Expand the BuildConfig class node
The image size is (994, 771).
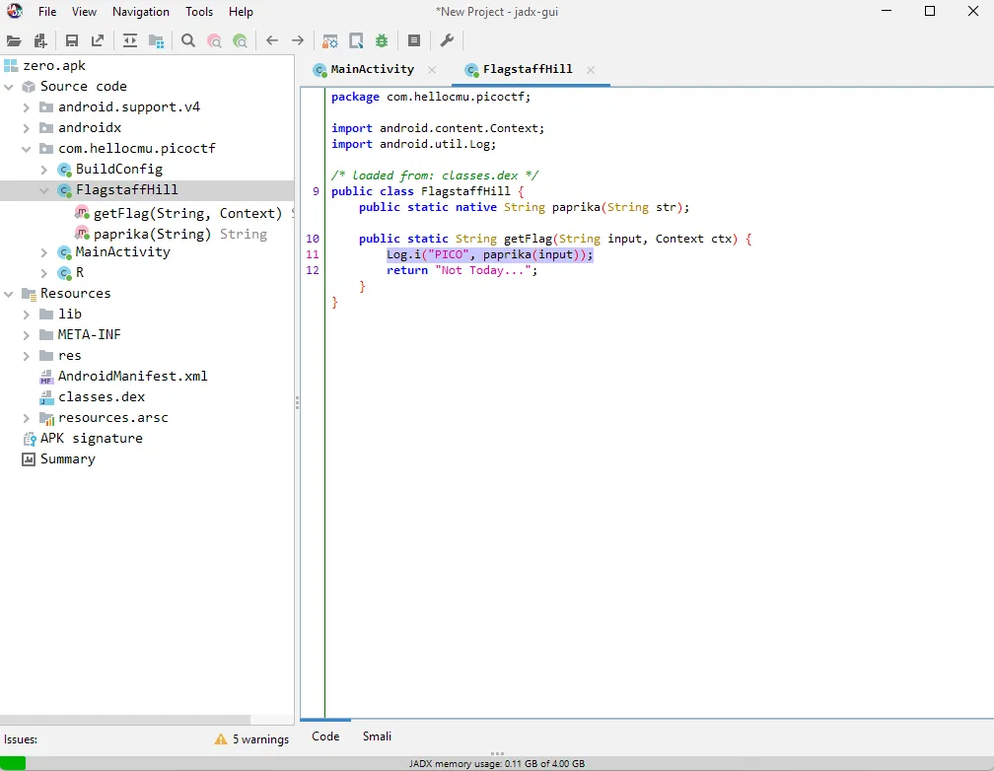click(43, 170)
